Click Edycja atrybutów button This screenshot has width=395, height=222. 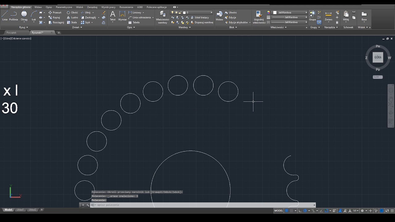pyautogui.click(x=238, y=22)
